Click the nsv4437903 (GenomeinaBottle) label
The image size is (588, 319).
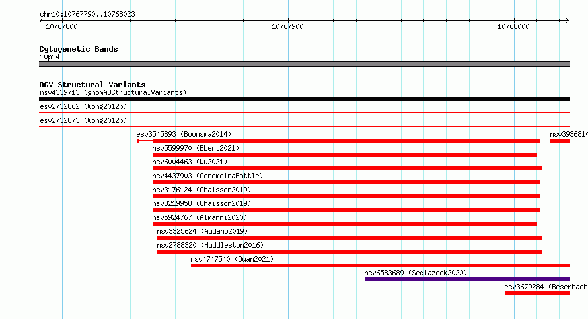207,176
